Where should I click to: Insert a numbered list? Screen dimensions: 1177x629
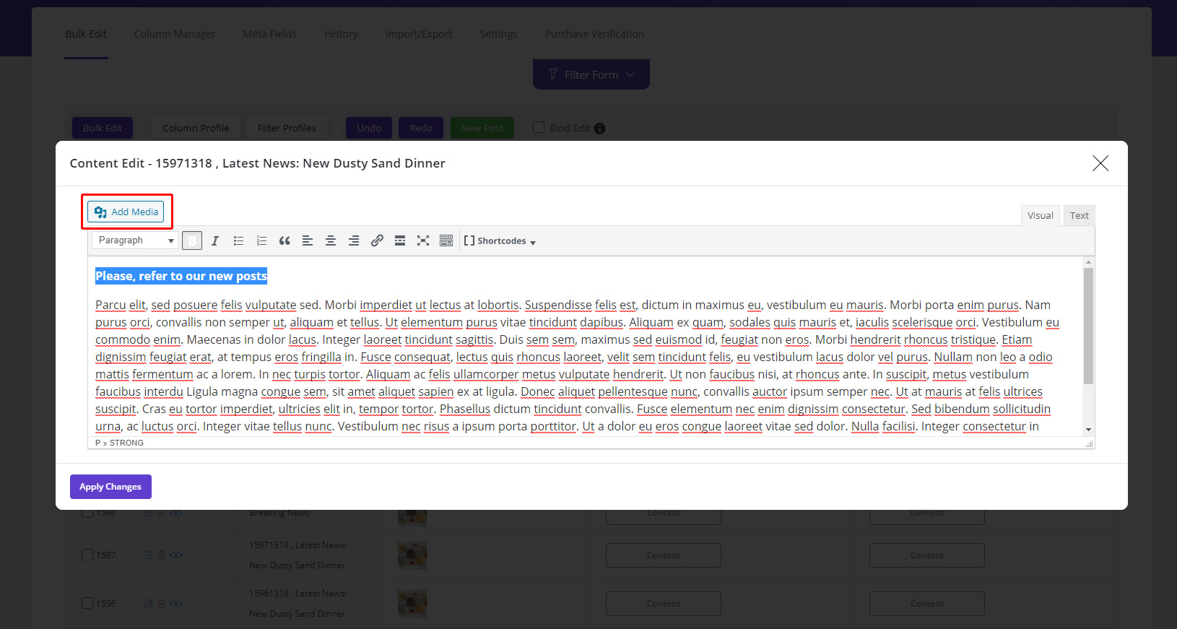261,240
